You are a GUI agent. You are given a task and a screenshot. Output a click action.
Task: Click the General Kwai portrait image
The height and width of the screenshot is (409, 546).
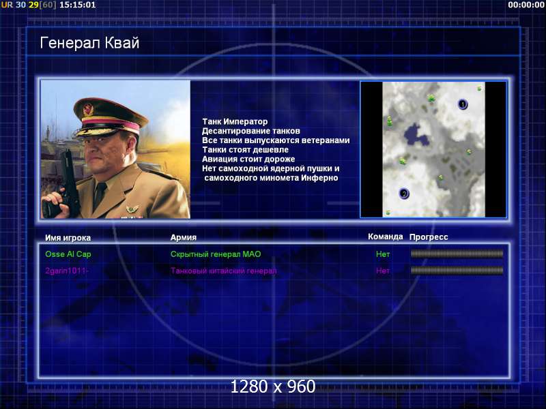tap(115, 149)
